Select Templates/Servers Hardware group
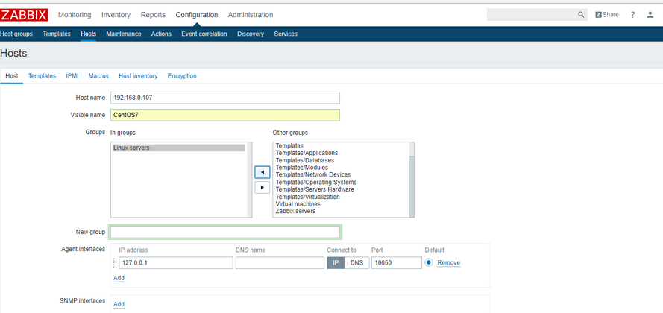Image resolution: width=663 pixels, height=313 pixels. click(315, 189)
